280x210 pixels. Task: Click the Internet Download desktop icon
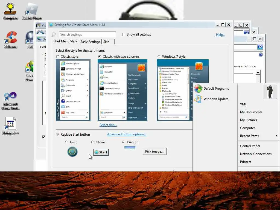click(x=30, y=71)
